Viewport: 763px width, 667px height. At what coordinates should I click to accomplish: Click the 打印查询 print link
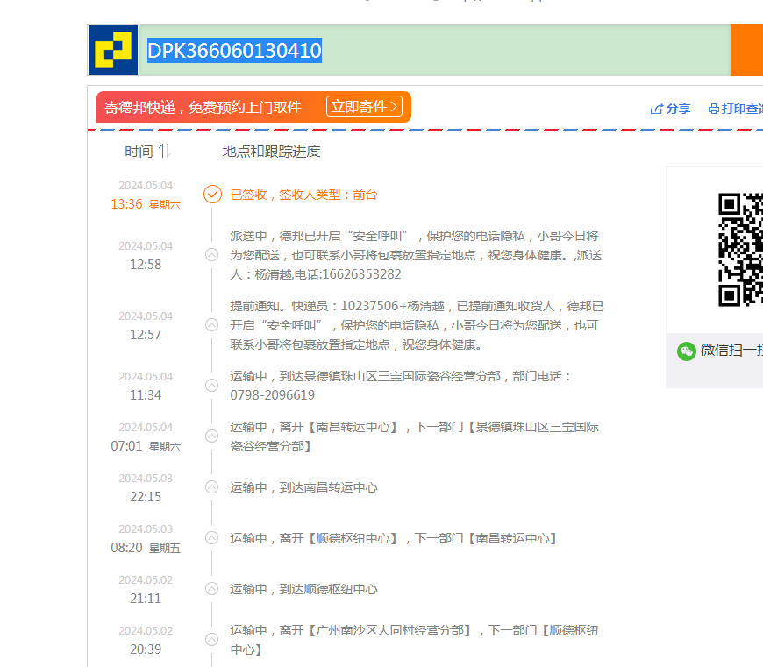735,109
